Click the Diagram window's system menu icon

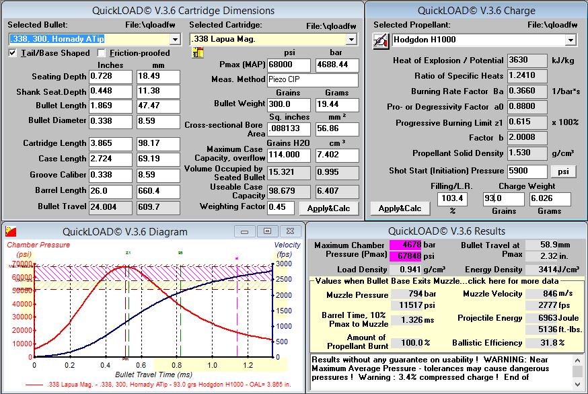pyautogui.click(x=10, y=231)
